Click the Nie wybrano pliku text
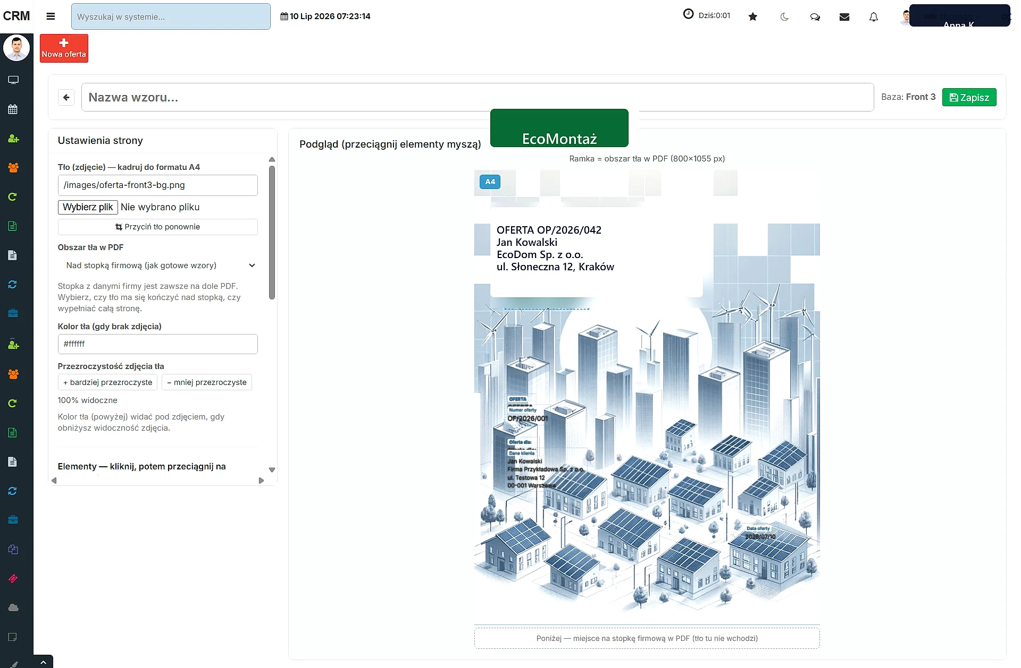 tap(160, 207)
